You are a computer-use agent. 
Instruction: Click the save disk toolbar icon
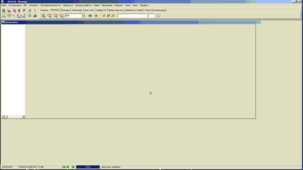[29, 10]
